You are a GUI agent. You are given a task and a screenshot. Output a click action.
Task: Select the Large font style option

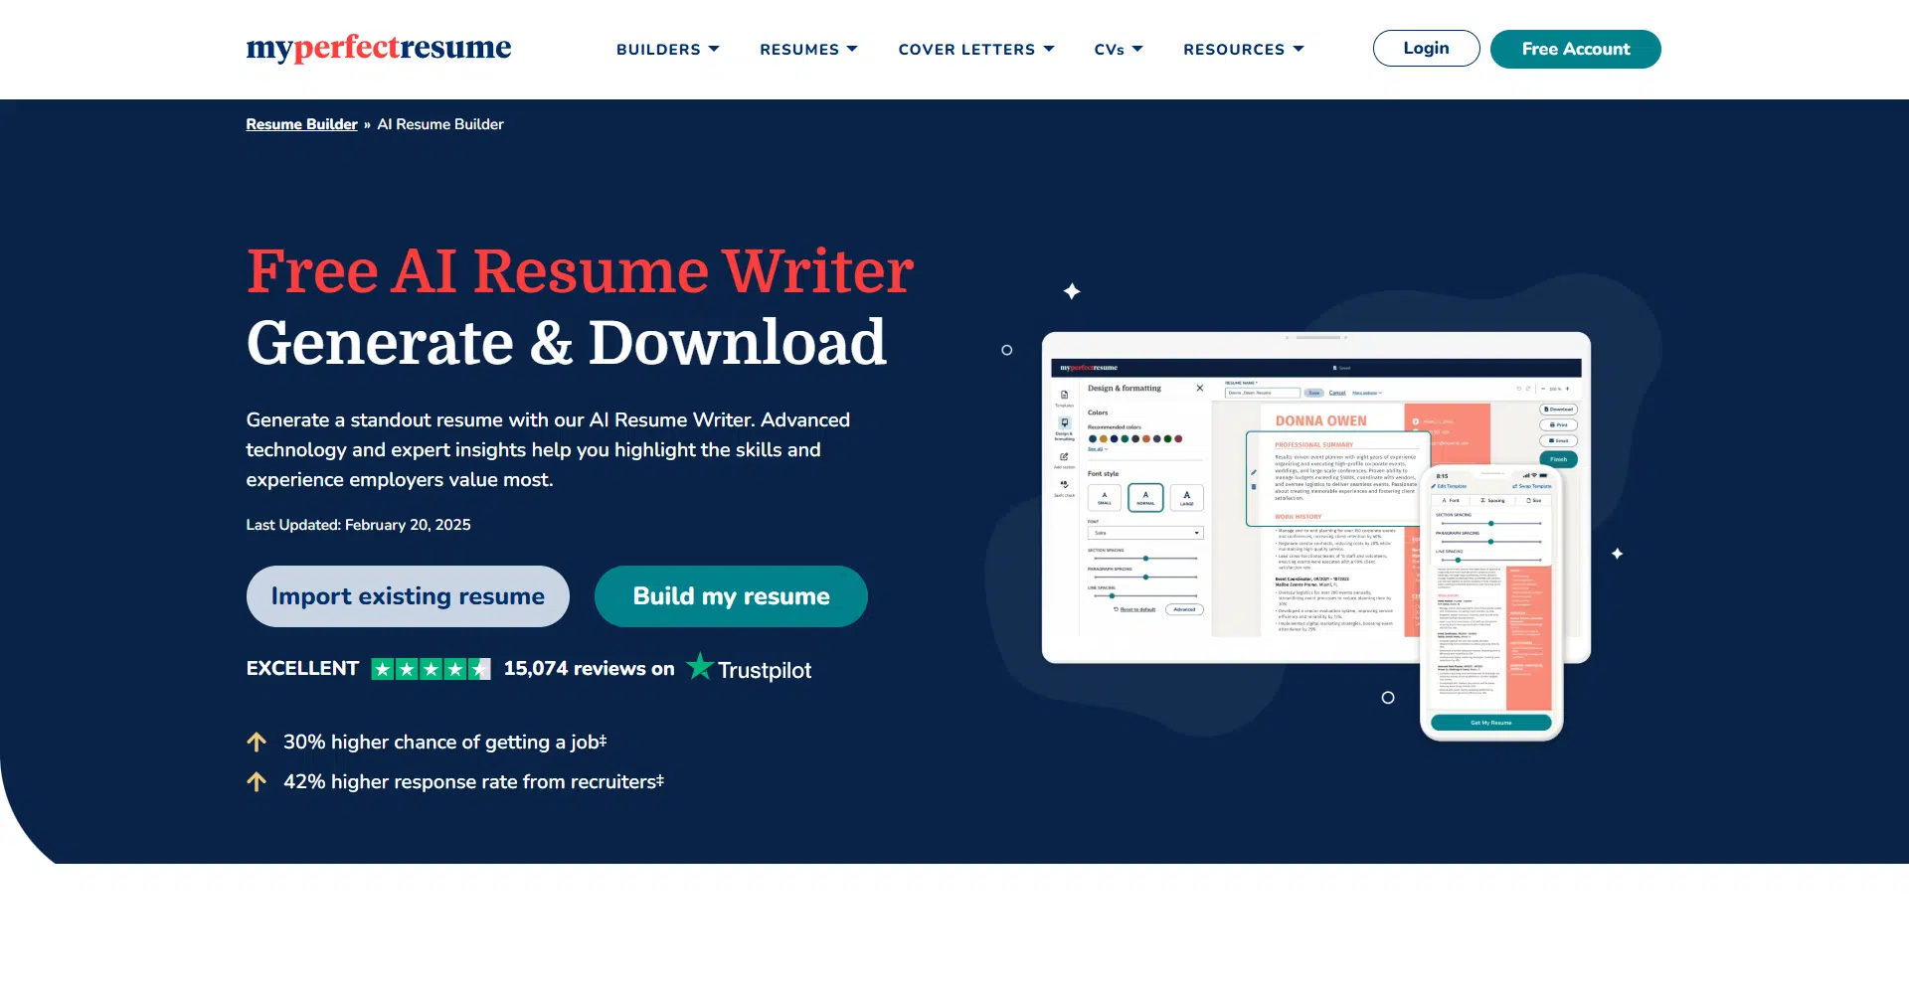(1186, 497)
